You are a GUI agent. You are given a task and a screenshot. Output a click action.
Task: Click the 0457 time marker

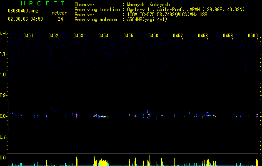[178, 36]
